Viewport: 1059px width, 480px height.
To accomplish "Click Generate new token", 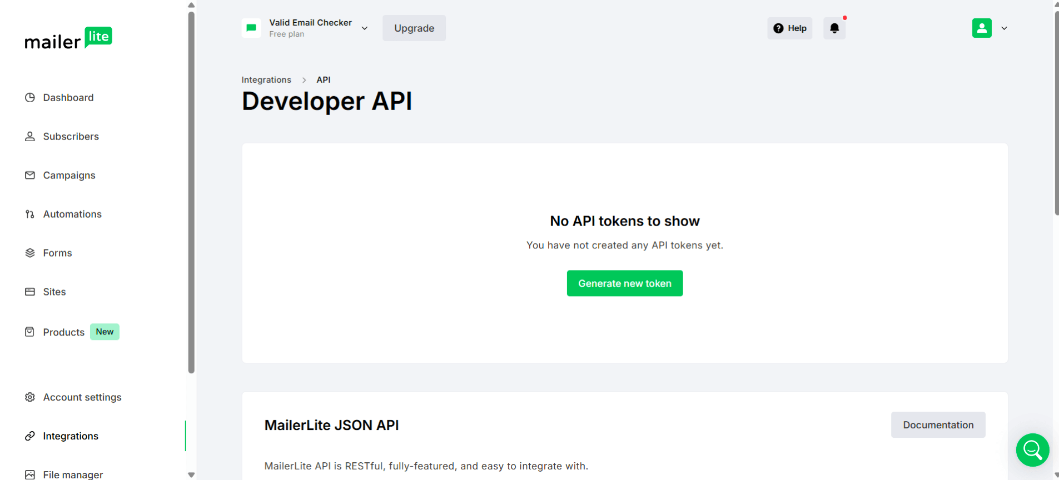I will pyautogui.click(x=625, y=283).
